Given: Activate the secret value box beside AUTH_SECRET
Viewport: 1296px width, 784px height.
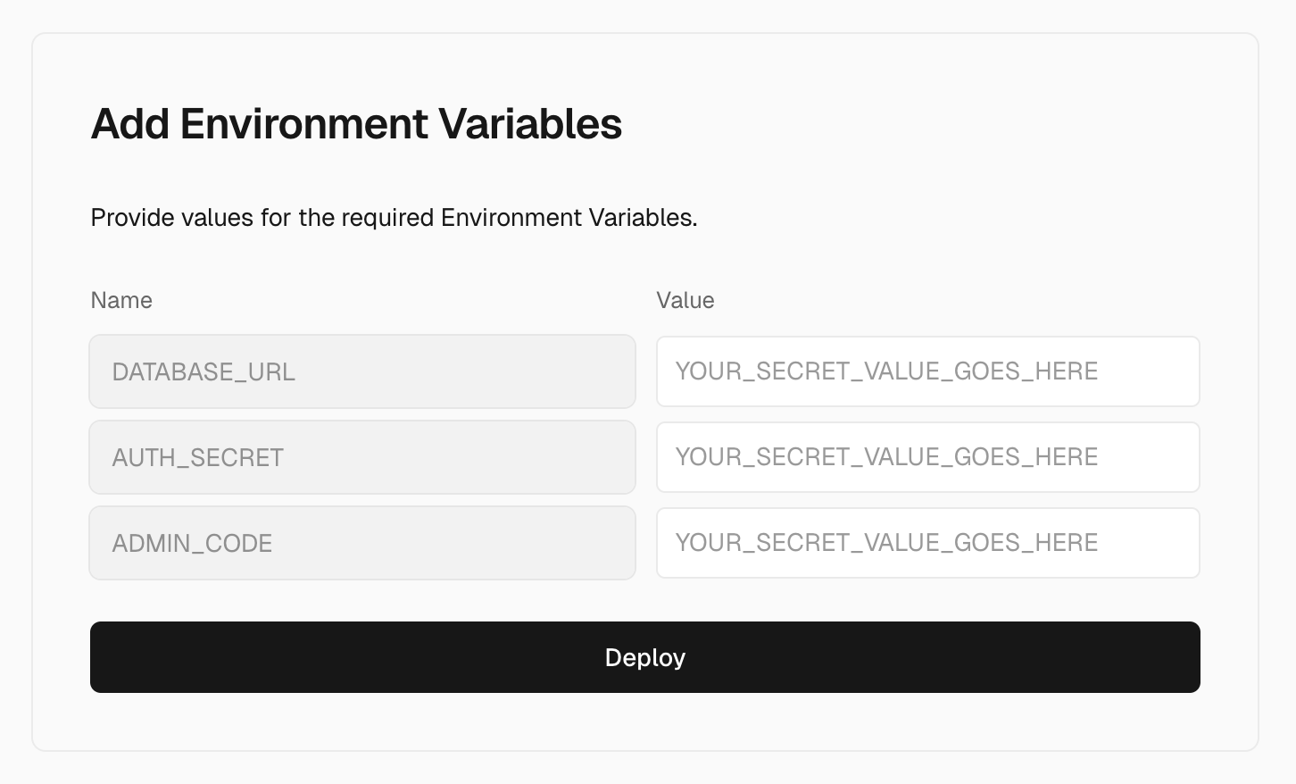Looking at the screenshot, I should 927,457.
